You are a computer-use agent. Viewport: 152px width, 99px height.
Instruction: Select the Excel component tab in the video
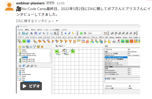(x=40, y=37)
